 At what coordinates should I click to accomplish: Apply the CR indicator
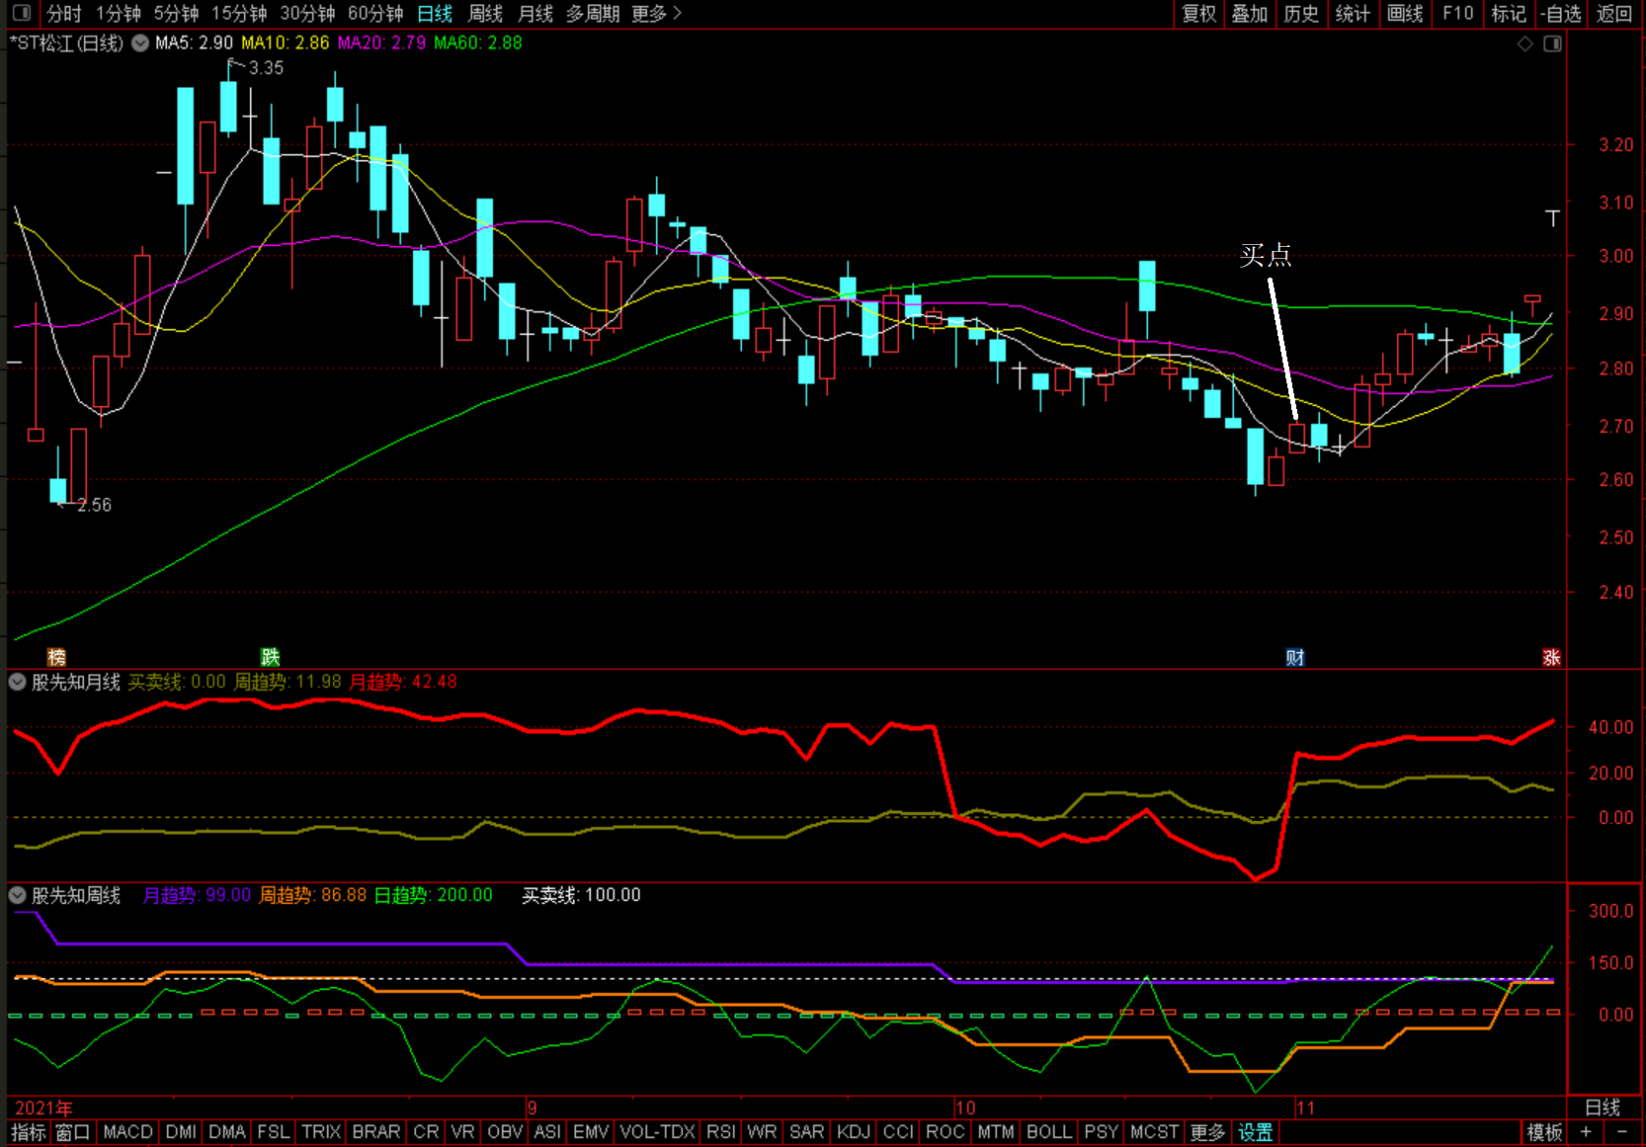point(426,1132)
